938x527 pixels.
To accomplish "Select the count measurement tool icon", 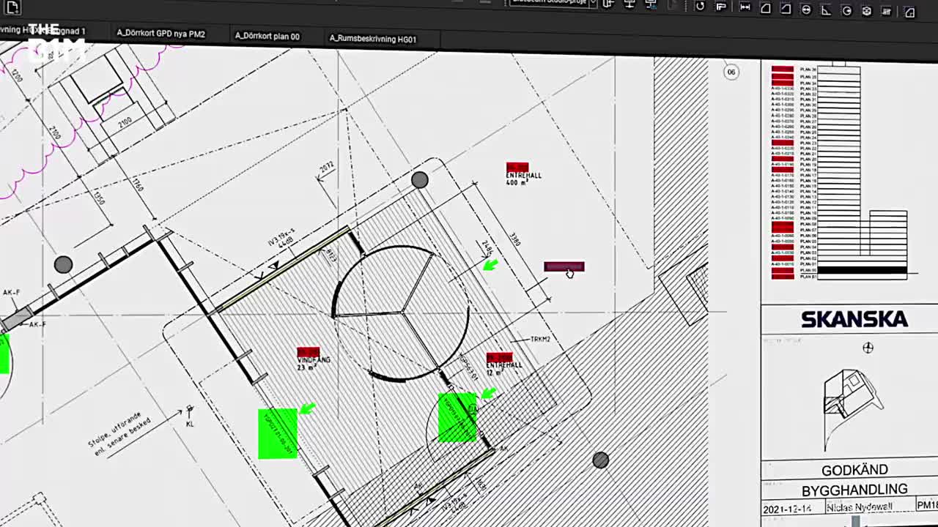I will tap(887, 12).
